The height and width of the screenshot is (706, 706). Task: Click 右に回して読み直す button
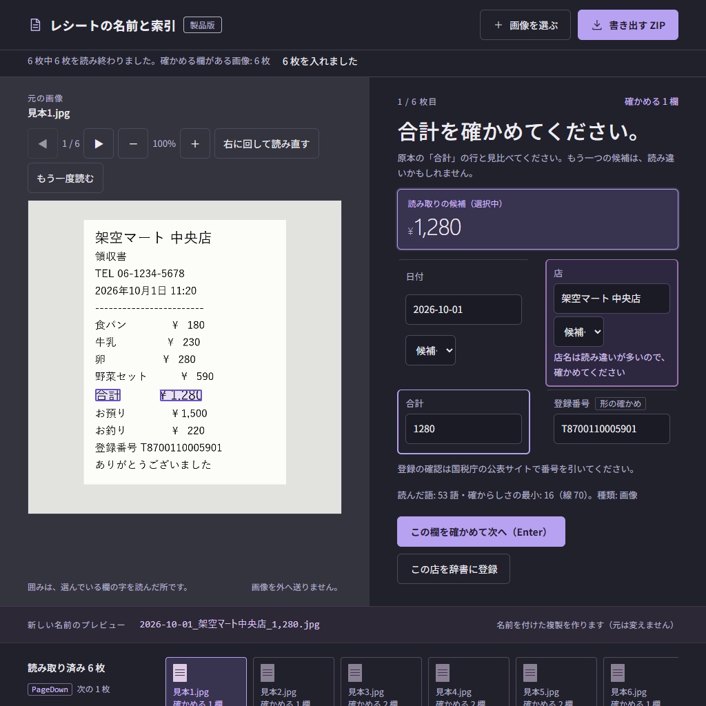coord(267,143)
